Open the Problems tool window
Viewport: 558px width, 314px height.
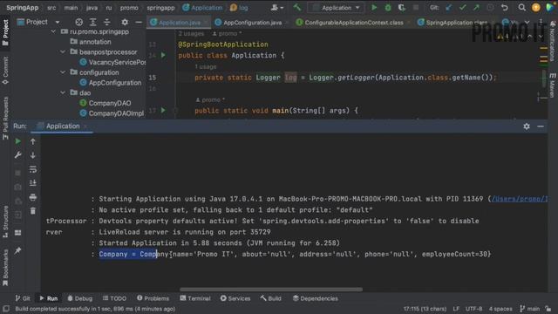coord(153,298)
